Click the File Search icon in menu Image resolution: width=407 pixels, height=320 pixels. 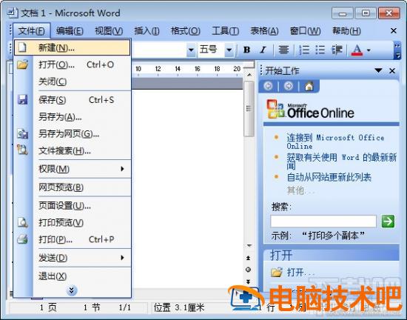(23, 150)
